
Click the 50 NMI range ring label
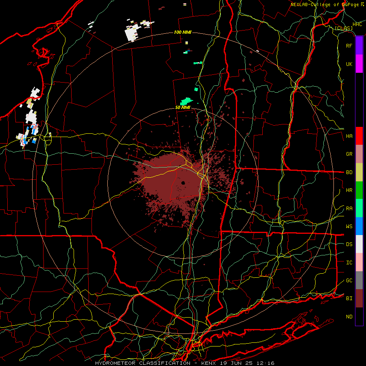[183, 108]
